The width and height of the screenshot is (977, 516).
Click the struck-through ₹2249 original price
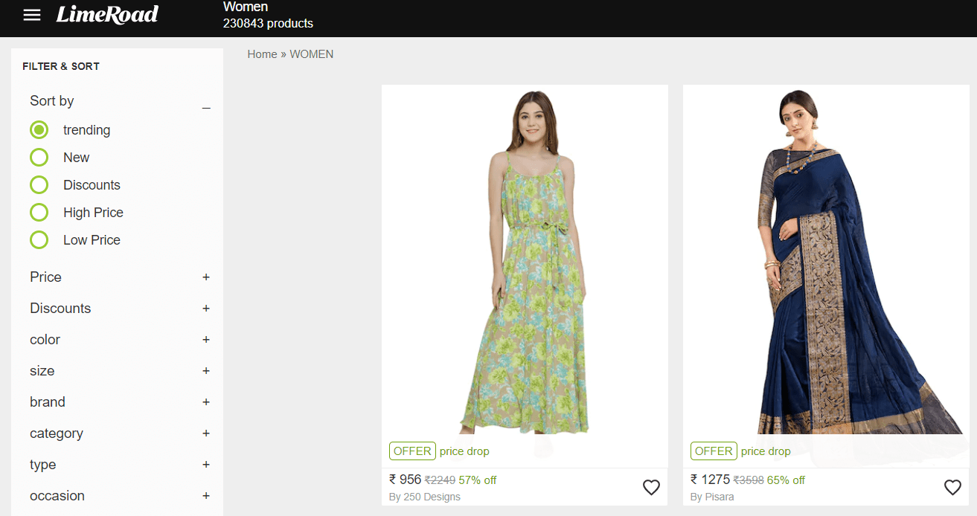click(x=440, y=480)
